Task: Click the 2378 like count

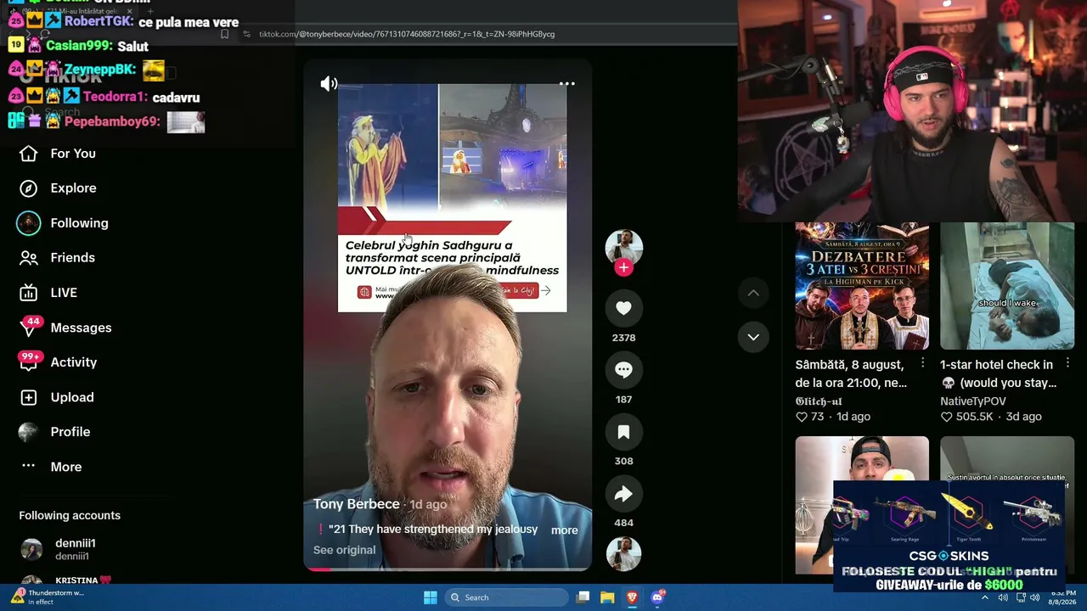Action: [623, 338]
